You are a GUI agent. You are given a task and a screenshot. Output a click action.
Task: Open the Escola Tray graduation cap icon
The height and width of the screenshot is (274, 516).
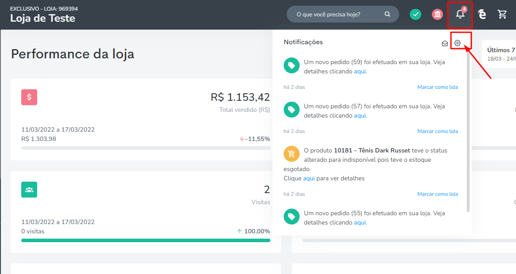(x=481, y=14)
